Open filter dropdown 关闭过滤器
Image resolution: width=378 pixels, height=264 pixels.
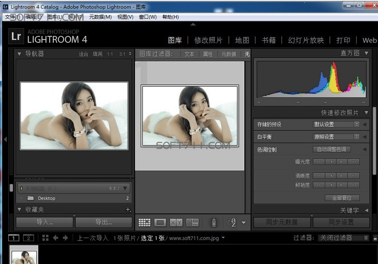pos(343,238)
